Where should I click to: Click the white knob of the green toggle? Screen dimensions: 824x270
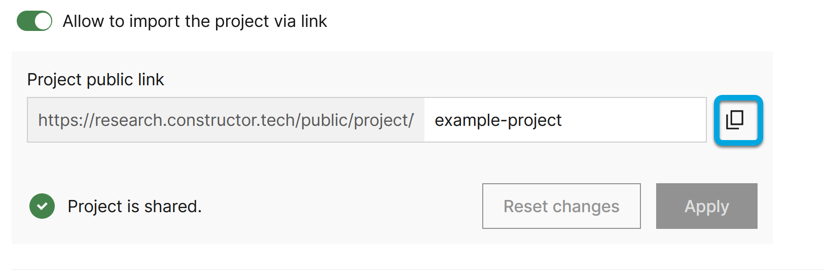[43, 21]
